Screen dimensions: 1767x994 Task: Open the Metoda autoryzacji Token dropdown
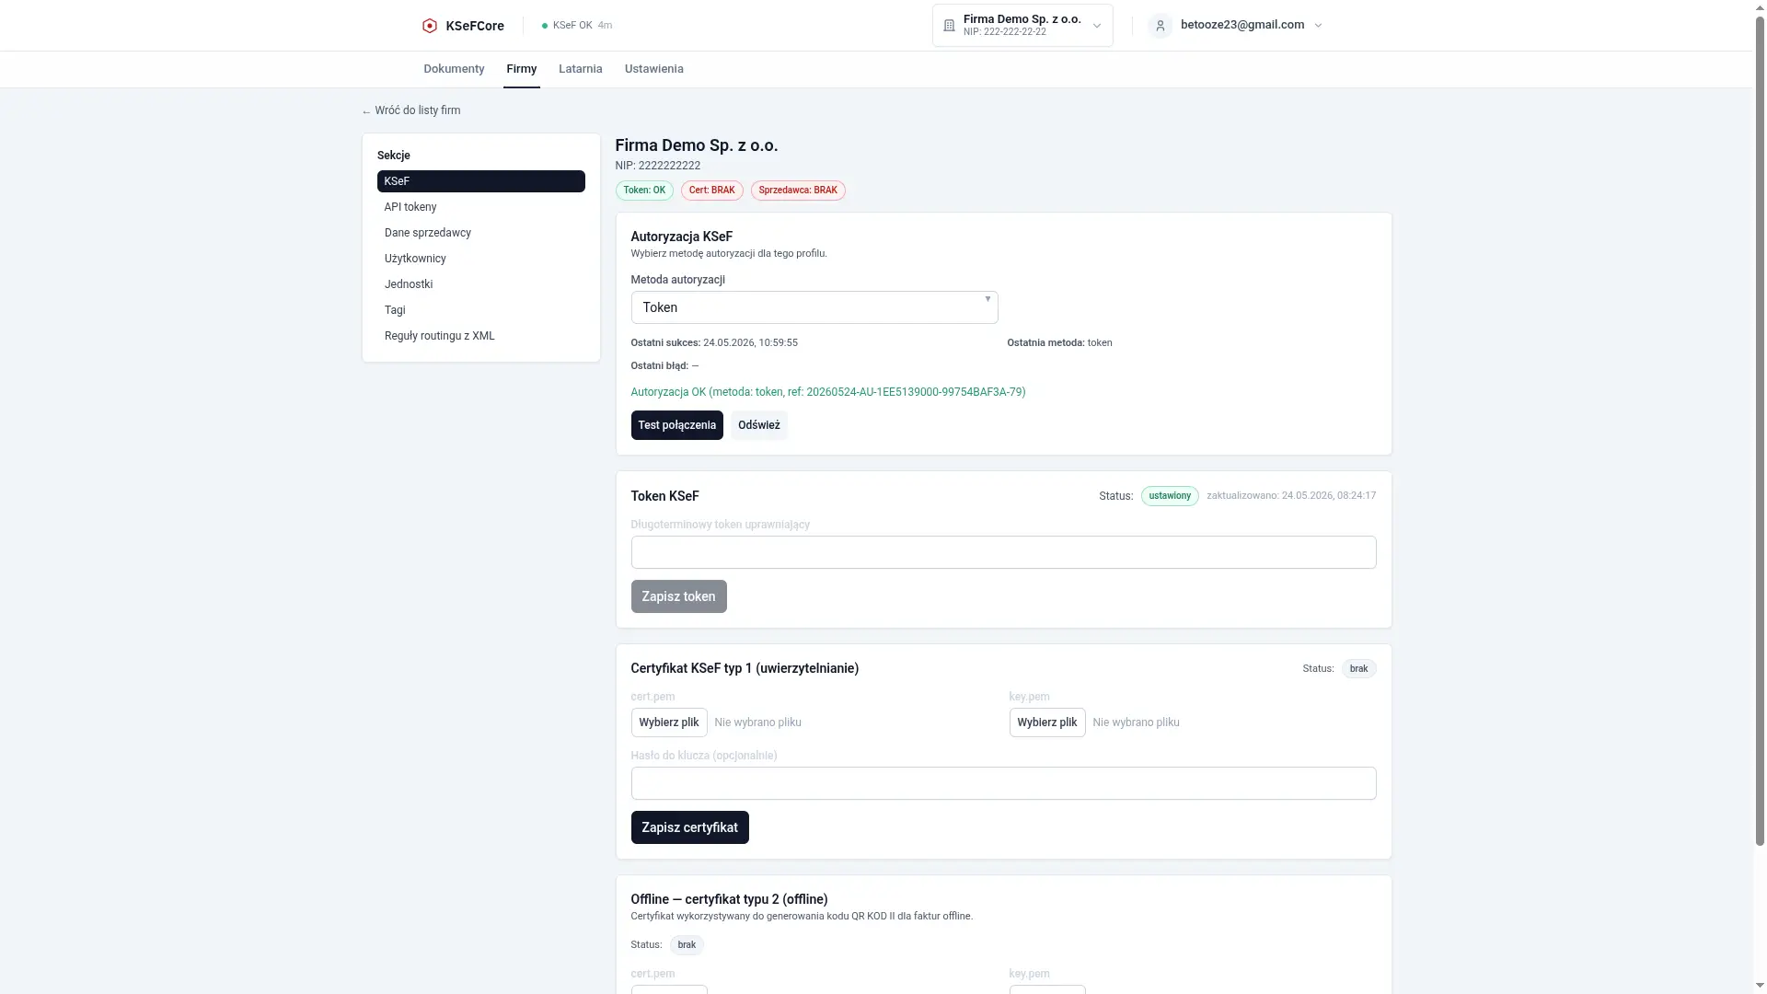click(x=814, y=307)
